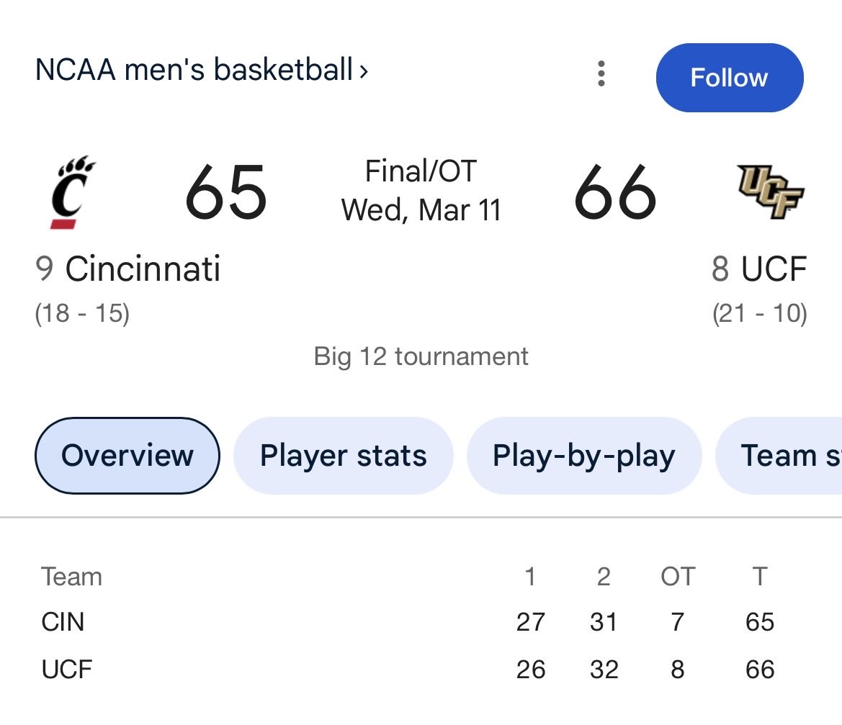Follow NCAA men's basketball
Screen dimensions: 842x725
click(x=729, y=78)
